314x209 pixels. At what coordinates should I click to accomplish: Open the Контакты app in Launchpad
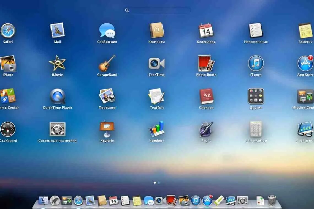pyautogui.click(x=157, y=31)
